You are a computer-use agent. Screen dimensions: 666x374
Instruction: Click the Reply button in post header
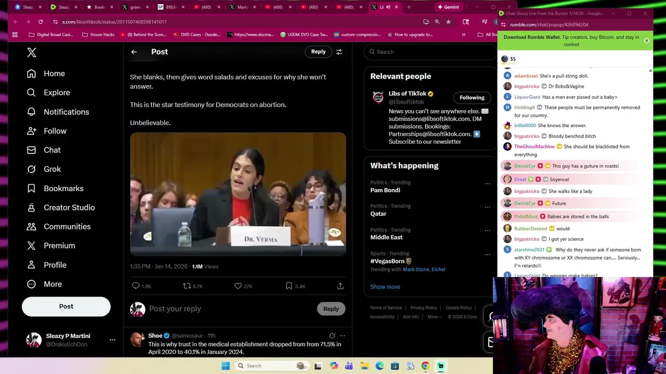click(x=318, y=51)
